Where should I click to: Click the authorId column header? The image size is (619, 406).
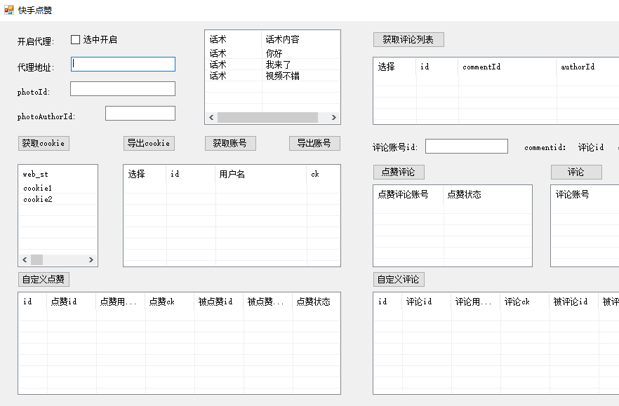[588, 67]
